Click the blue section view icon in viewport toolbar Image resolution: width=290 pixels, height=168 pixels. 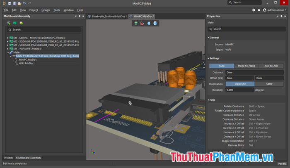click(149, 23)
